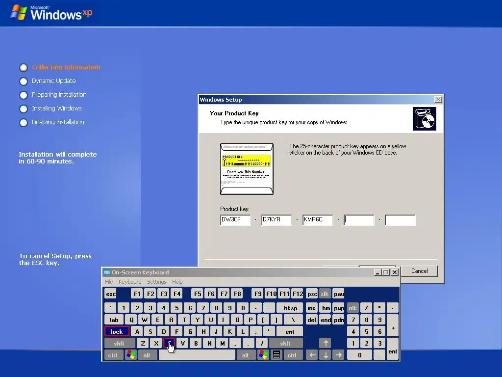This screenshot has width=502, height=377.
Task: Click the first product key field DW3CF
Action: (x=235, y=220)
